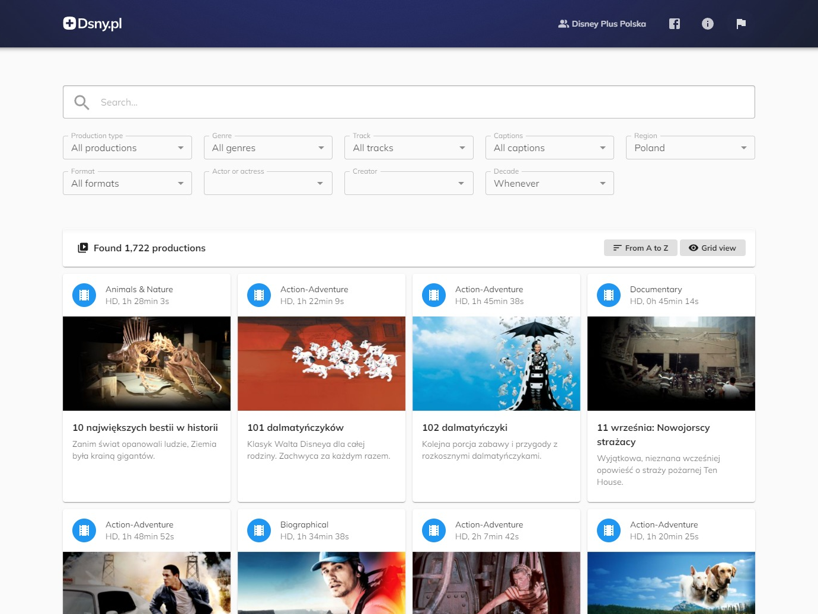The image size is (818, 614).
Task: Click description Zanim świat opanowali ludzie
Action: [x=144, y=450]
